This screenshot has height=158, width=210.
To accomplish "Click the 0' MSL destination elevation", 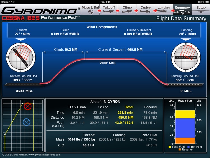I will (186, 91).
